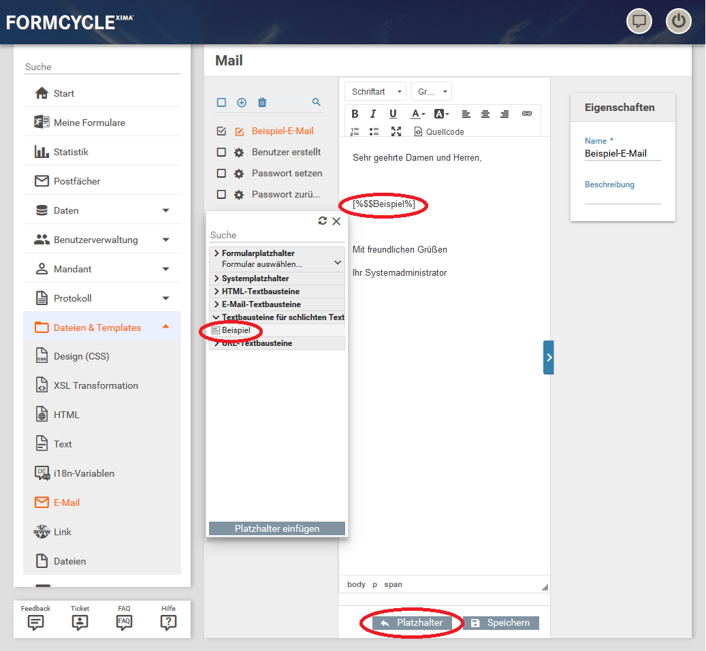
Task: Click the plus icon to add template
Action: 242,102
